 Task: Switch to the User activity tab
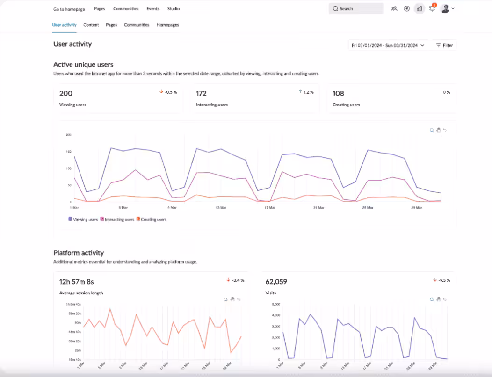(65, 25)
